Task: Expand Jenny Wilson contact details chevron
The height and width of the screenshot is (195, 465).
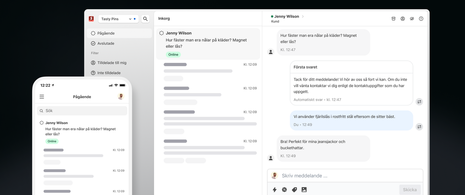Action: point(303,16)
